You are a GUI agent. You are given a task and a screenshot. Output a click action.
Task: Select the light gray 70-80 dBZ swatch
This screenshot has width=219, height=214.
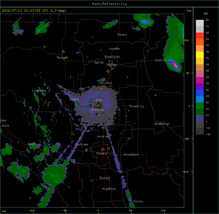200,23
